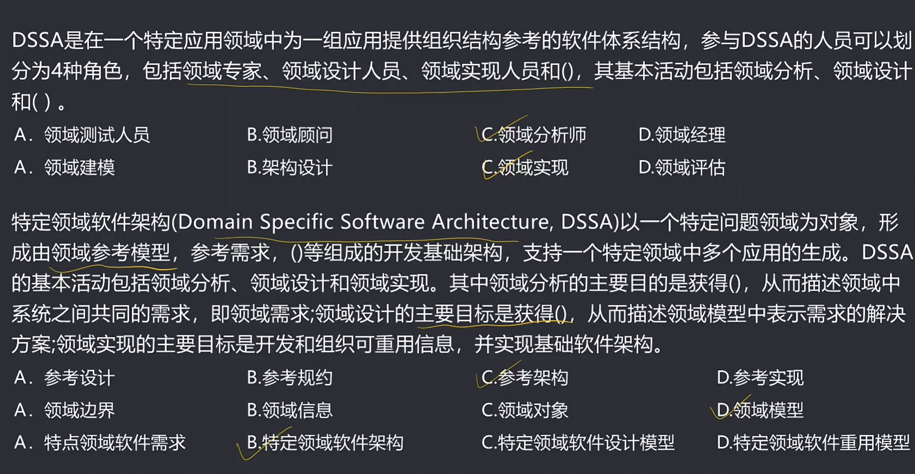The width and height of the screenshot is (915, 474).
Task: Select option D.领域经理
Action: point(682,135)
